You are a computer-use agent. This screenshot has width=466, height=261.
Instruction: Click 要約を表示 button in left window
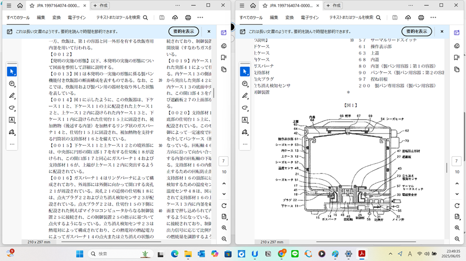point(184,32)
